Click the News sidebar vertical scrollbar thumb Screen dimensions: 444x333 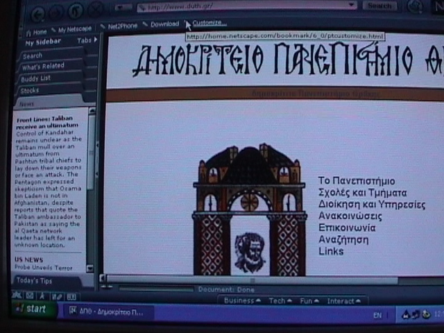tap(91, 153)
